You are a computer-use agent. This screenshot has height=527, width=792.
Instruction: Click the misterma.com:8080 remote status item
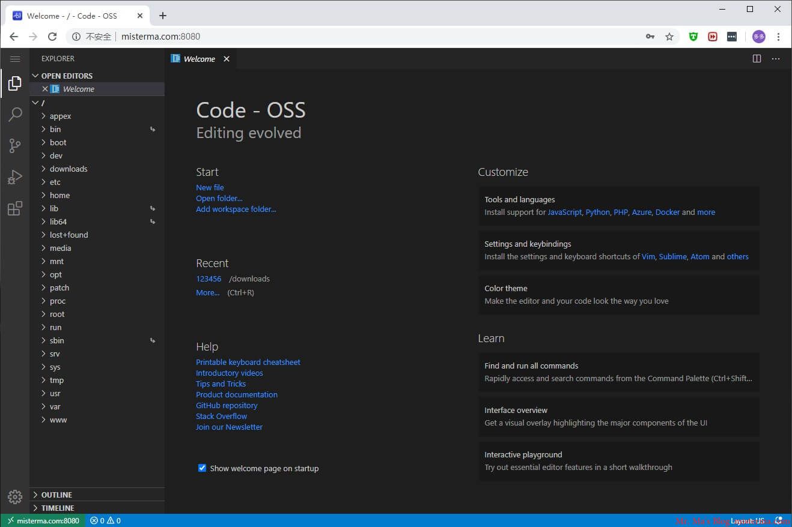[43, 520]
